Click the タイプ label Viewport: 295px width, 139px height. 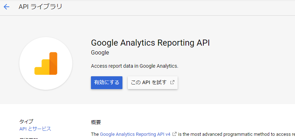[26, 122]
